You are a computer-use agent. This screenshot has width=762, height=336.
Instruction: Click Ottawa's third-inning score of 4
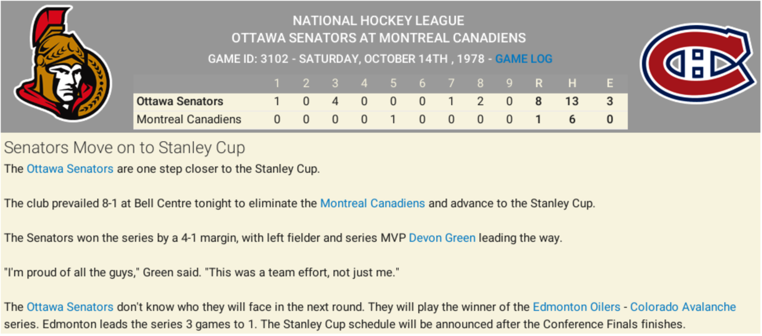335,101
